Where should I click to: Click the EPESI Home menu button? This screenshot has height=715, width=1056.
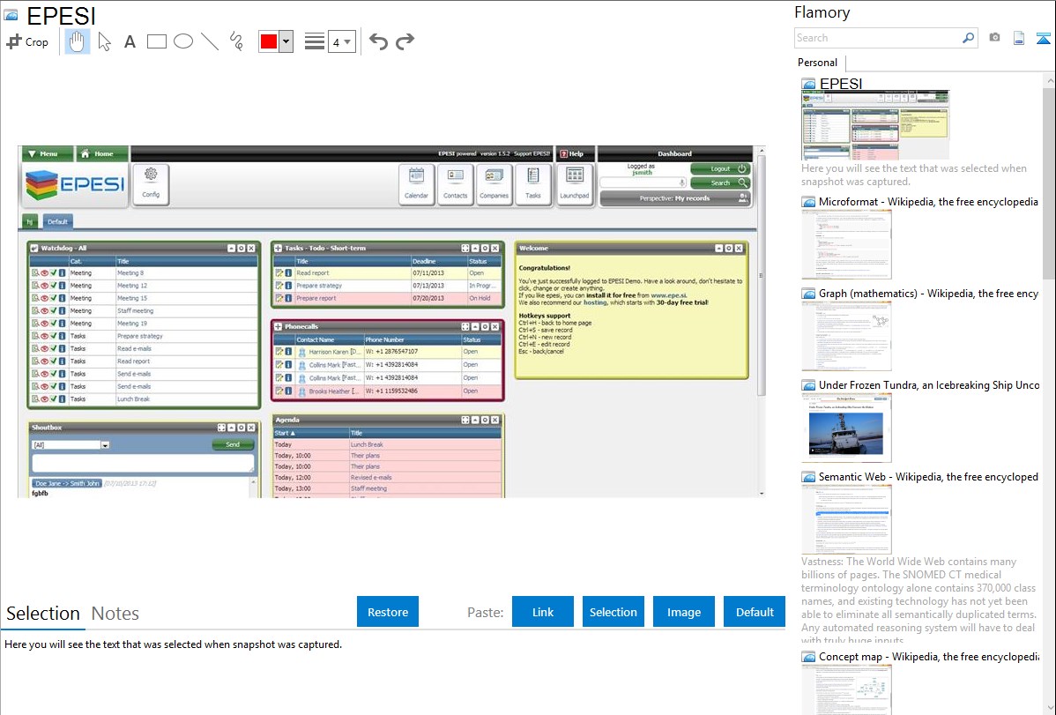[x=101, y=153]
